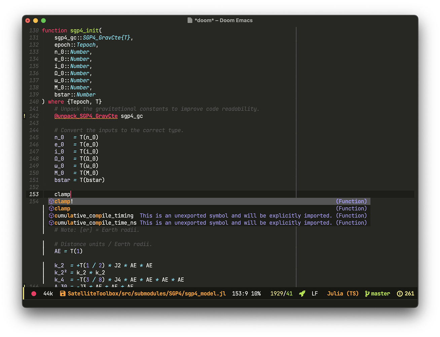Open Julia (TS) major mode menu
The width and height of the screenshot is (440, 337).
[343, 294]
